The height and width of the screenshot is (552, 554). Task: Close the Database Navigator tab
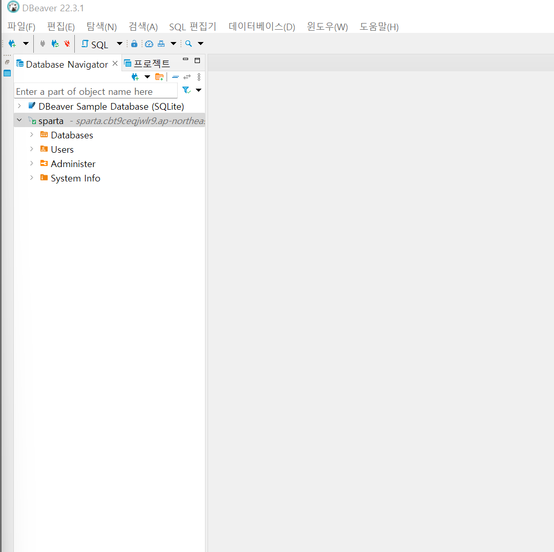coord(115,63)
